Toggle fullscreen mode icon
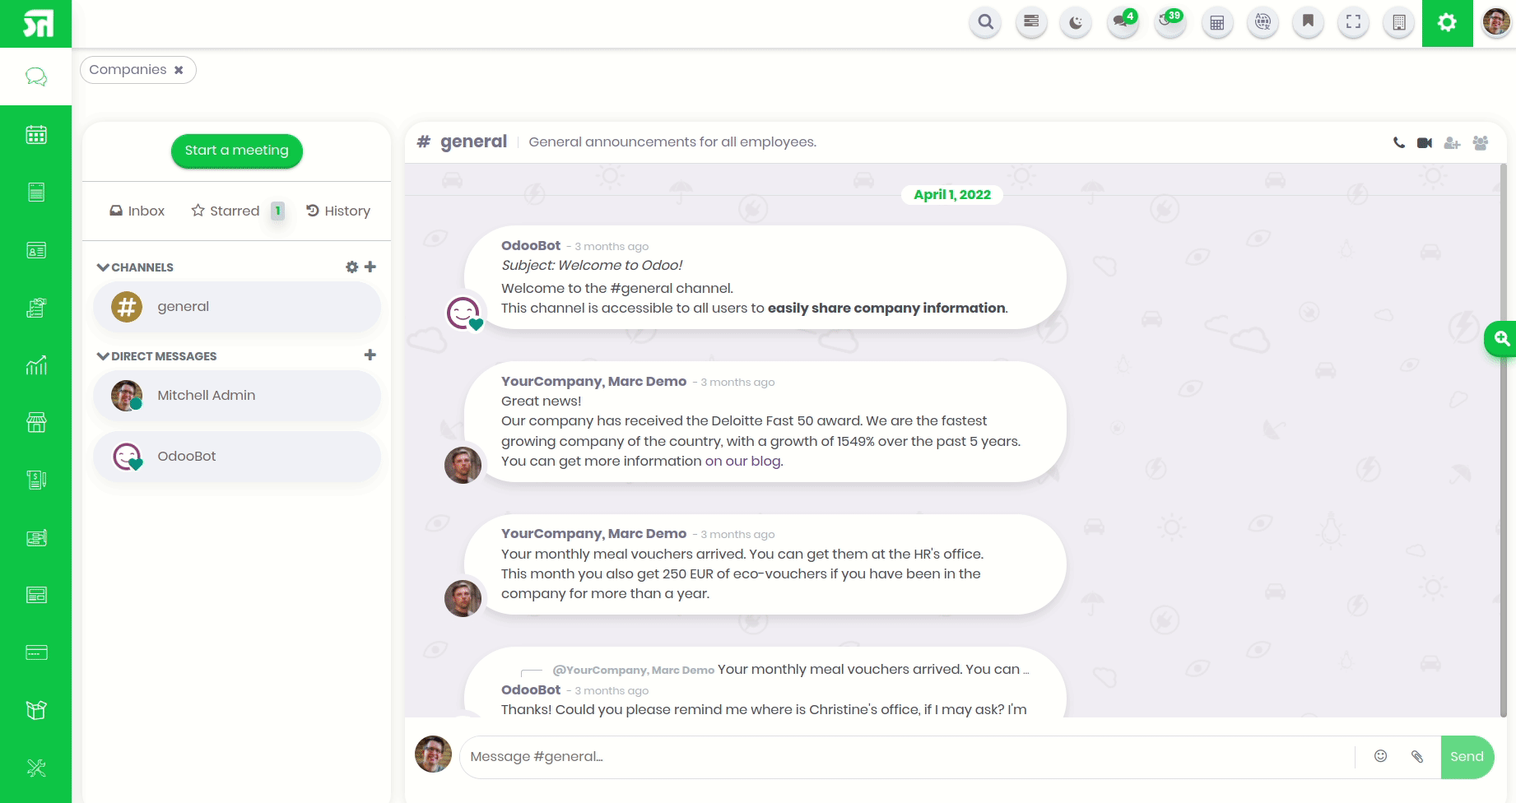The width and height of the screenshot is (1516, 803). pos(1353,22)
